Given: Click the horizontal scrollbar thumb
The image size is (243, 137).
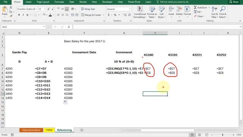Looking at the screenshot, I should coord(167,130).
